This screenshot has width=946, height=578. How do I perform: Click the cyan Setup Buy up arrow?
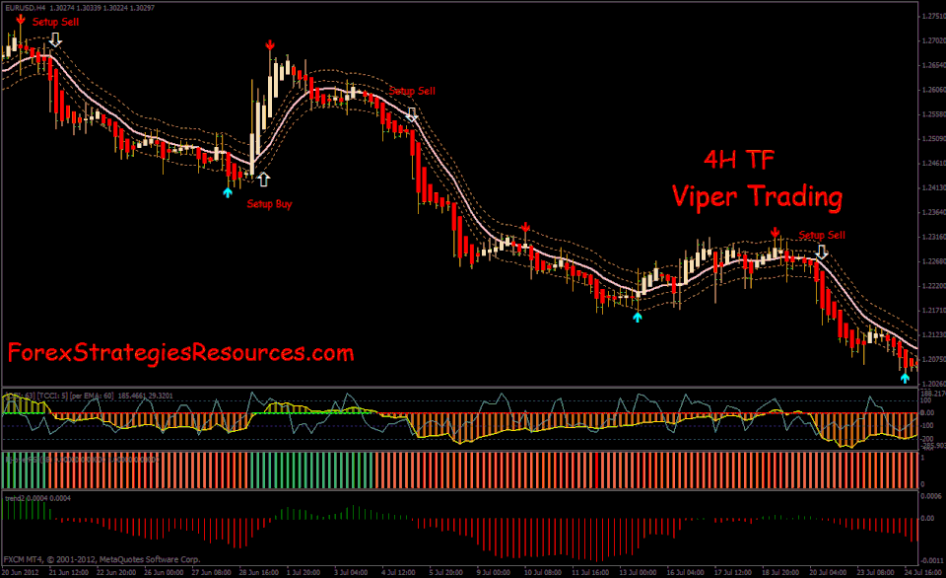click(228, 193)
